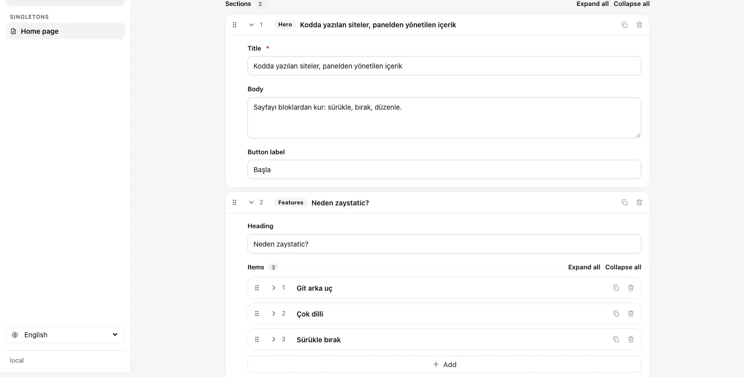Collapse all Sections
This screenshot has height=377, width=744.
[x=631, y=4]
